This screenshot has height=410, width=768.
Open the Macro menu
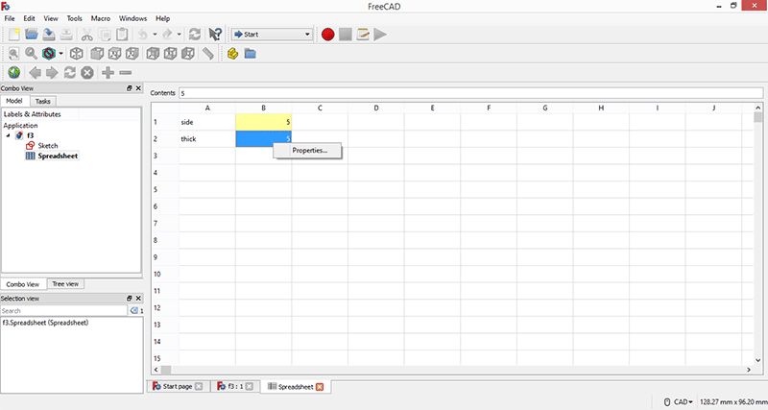(101, 18)
